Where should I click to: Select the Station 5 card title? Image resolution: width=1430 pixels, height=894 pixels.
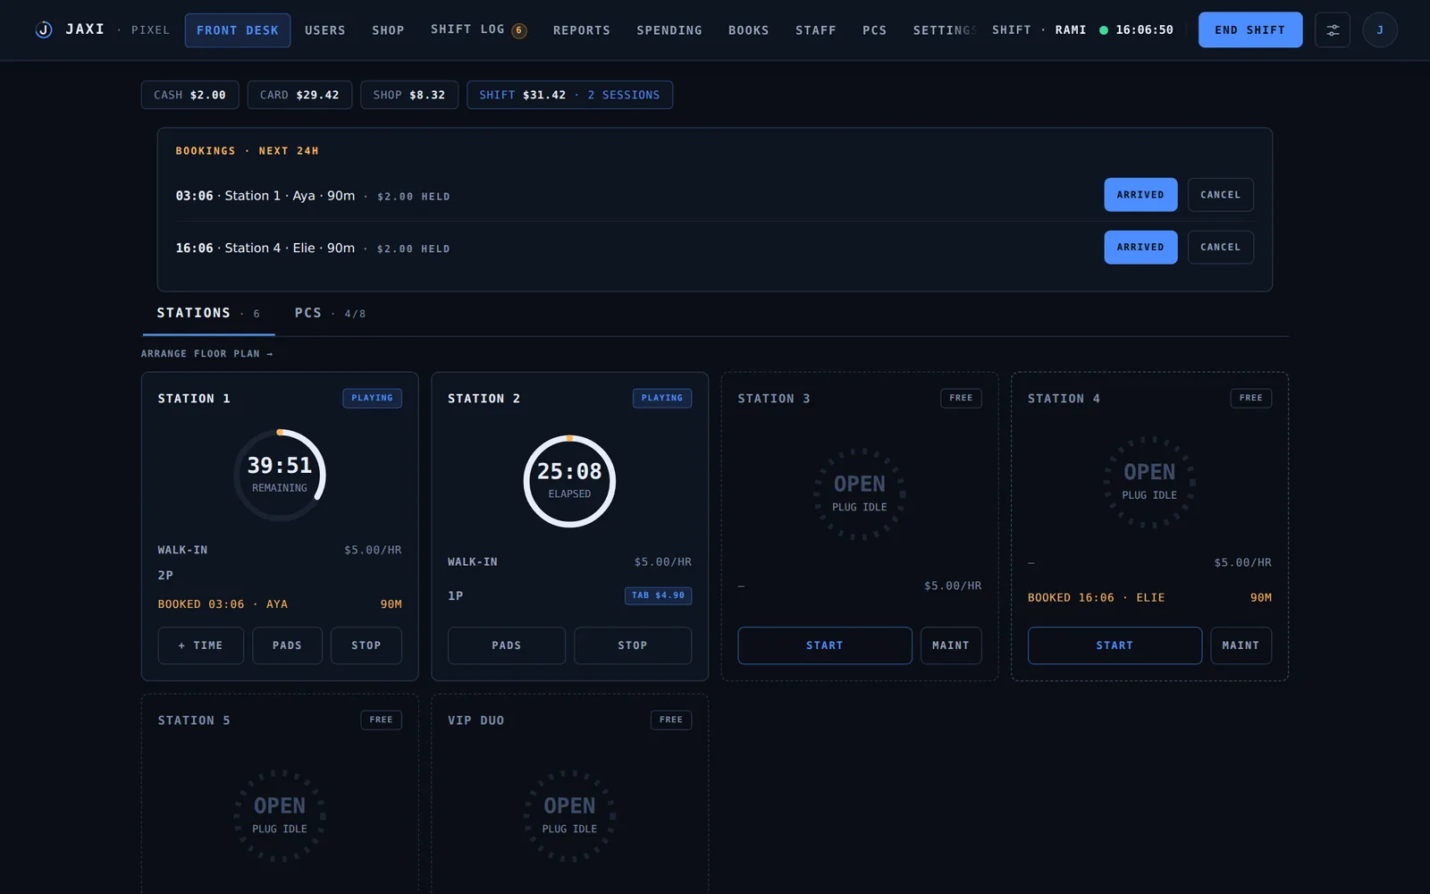[194, 721]
